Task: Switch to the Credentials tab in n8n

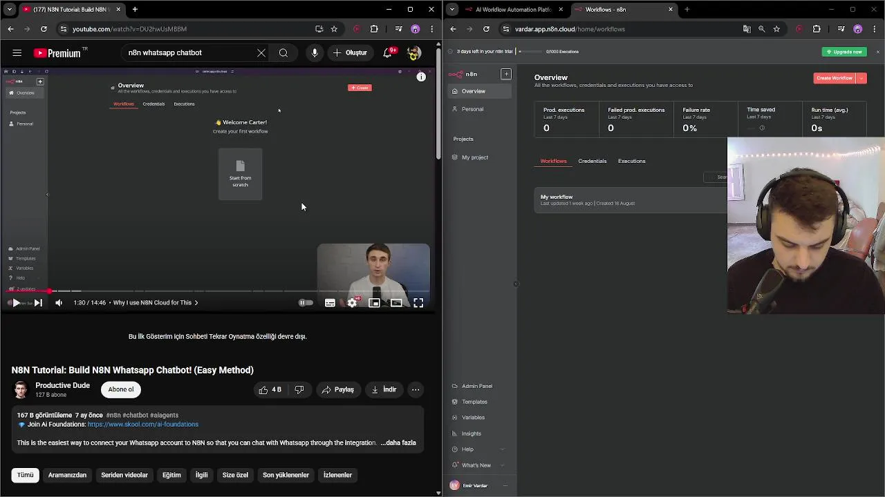Action: coord(593,161)
